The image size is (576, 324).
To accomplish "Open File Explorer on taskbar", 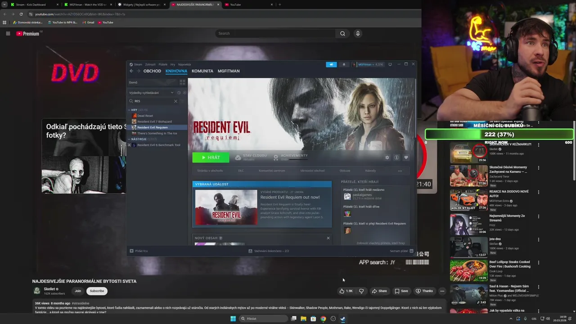I will [x=303, y=319].
